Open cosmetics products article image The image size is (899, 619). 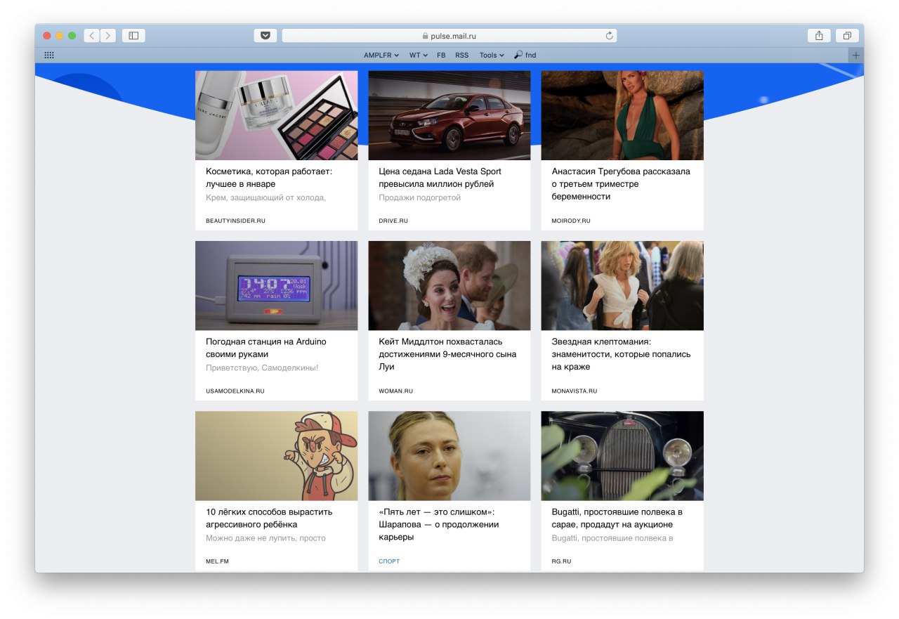pyautogui.click(x=276, y=115)
